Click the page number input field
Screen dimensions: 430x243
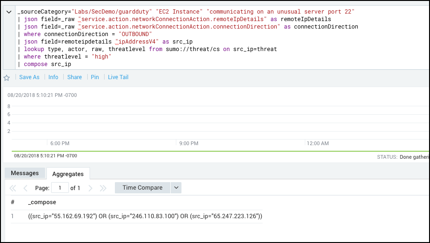pos(60,188)
